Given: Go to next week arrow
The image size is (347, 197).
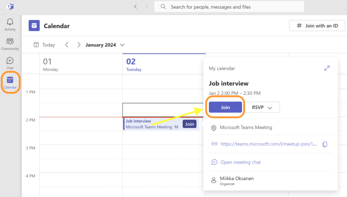Looking at the screenshot, I should (x=79, y=45).
